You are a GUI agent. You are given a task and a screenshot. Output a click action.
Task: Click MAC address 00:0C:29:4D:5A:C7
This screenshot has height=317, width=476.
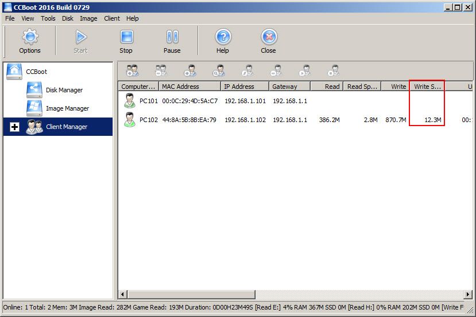tap(189, 101)
